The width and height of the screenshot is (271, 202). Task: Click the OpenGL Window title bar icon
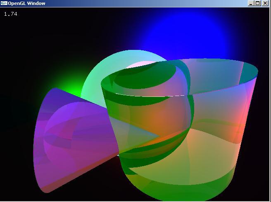4,3
